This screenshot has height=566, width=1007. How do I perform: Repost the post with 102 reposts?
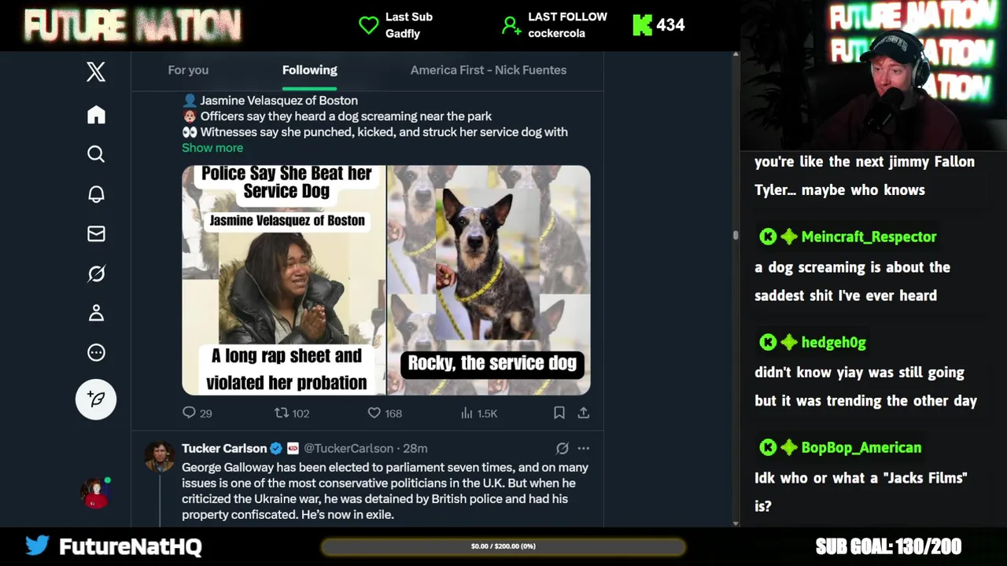(281, 413)
